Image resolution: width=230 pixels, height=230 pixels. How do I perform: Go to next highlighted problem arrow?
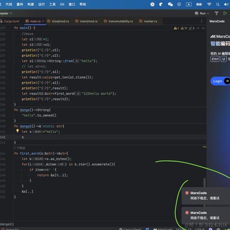click(203, 28)
